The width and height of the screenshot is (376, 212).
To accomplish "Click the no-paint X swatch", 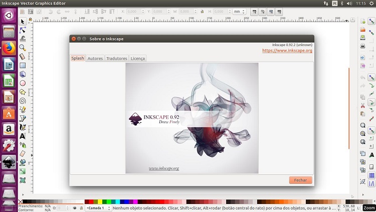I will click(x=21, y=201).
